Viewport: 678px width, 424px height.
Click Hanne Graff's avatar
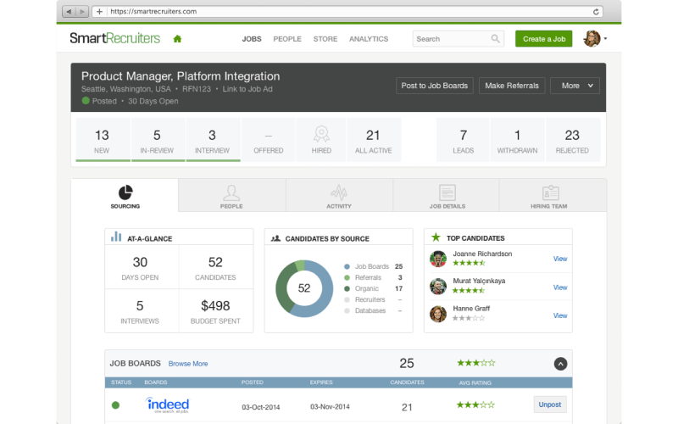click(438, 314)
